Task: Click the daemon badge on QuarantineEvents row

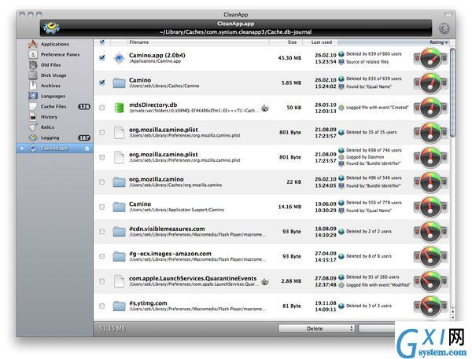Action: [265, 281]
